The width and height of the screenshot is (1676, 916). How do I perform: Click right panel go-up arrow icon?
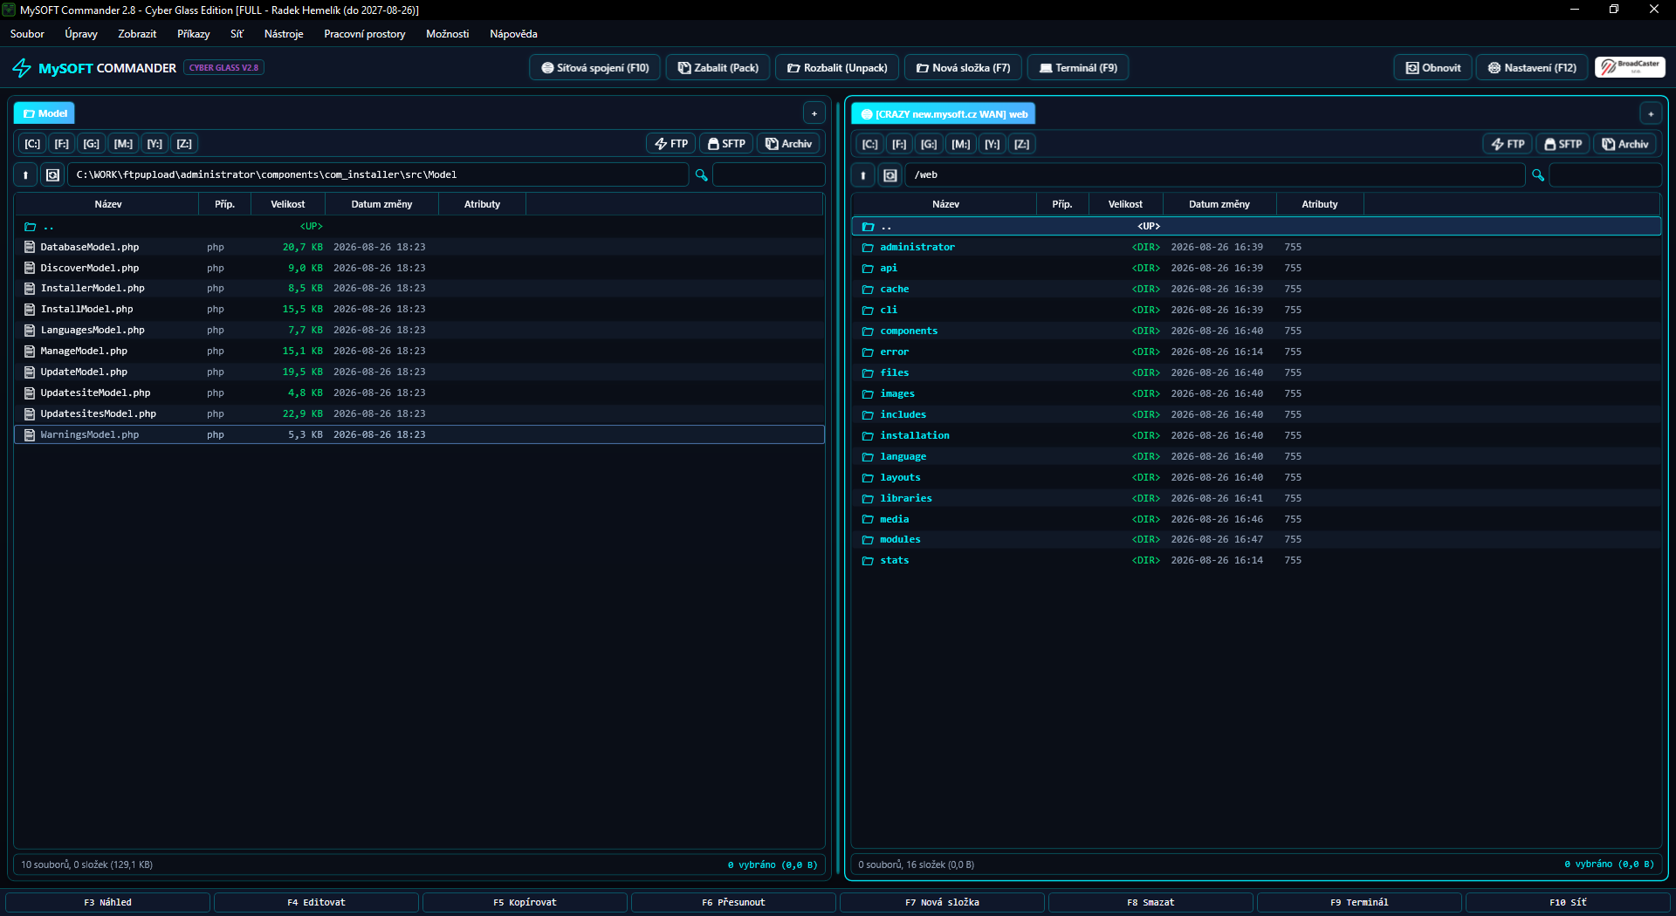coord(862,175)
